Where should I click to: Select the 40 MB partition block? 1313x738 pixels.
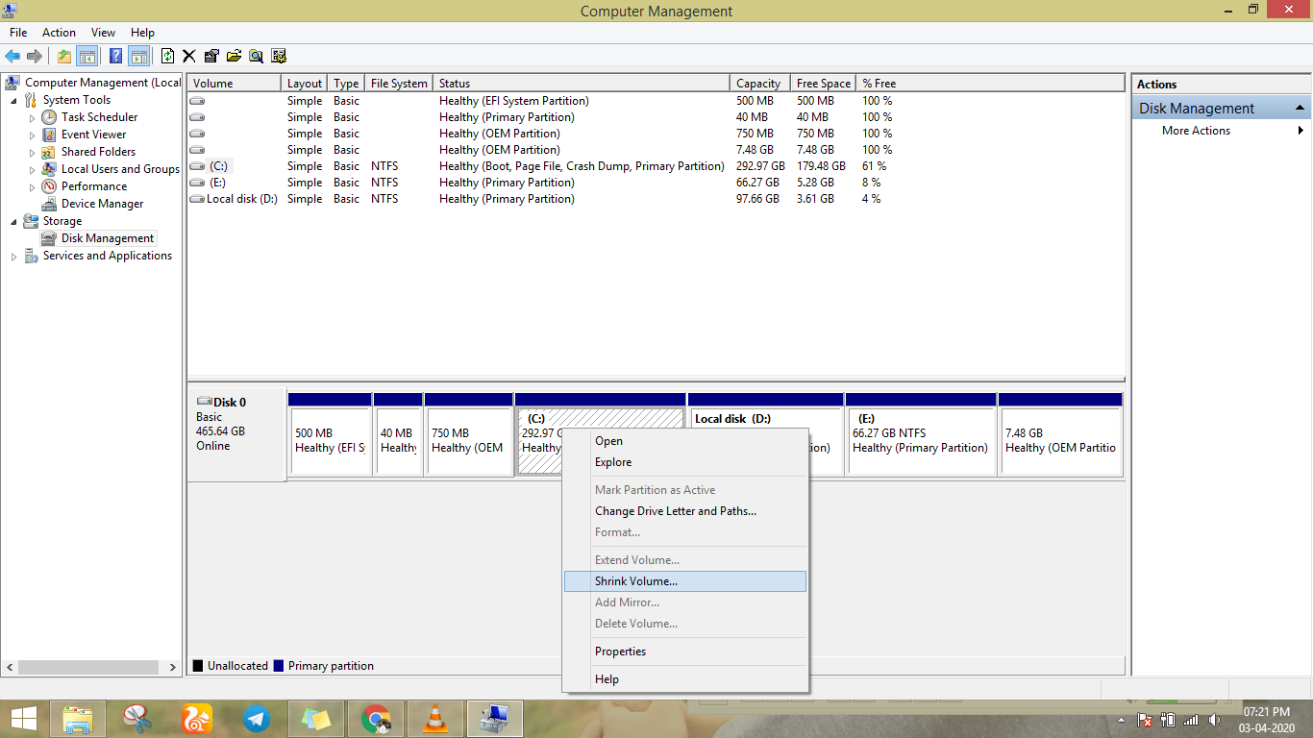(x=398, y=440)
